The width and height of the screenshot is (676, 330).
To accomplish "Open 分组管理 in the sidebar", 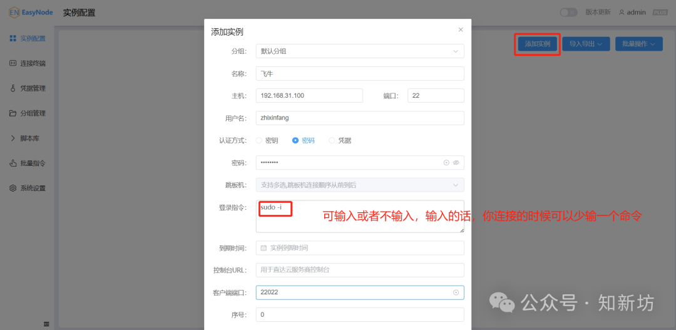I will click(27, 113).
